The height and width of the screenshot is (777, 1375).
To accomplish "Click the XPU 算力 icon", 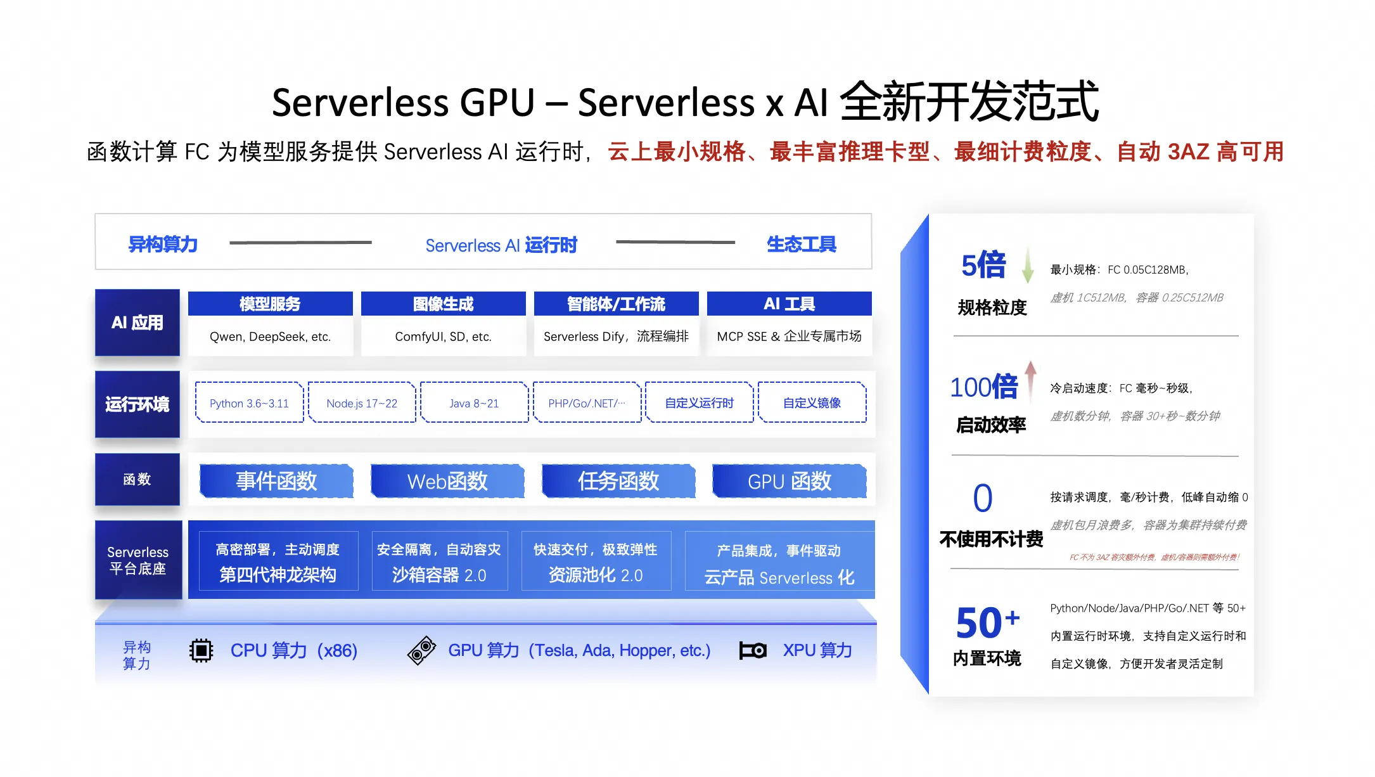I will 753,650.
